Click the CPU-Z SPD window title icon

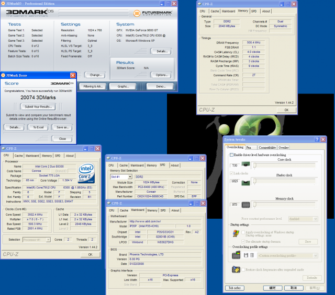pos(108,158)
